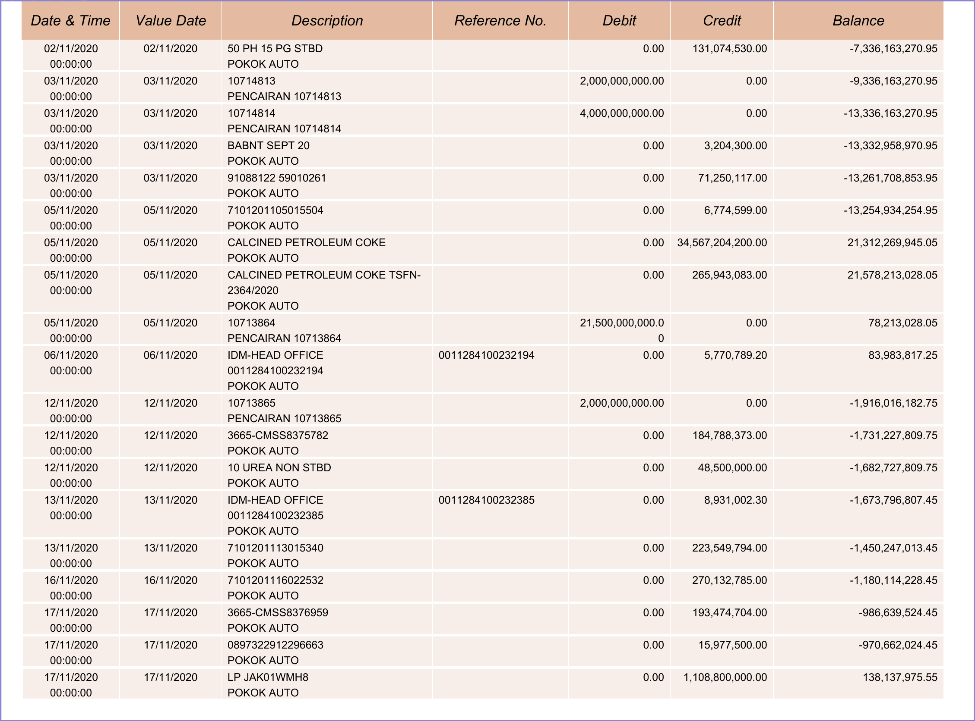This screenshot has width=975, height=721.
Task: Select reference number 0011284100232385 in Reference column
Action: coord(486,500)
